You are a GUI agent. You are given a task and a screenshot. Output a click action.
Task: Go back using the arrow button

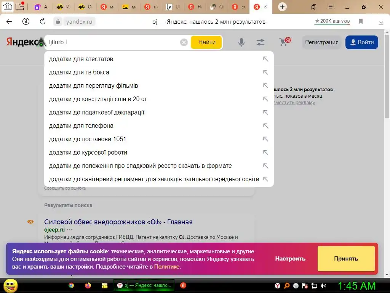click(x=9, y=22)
